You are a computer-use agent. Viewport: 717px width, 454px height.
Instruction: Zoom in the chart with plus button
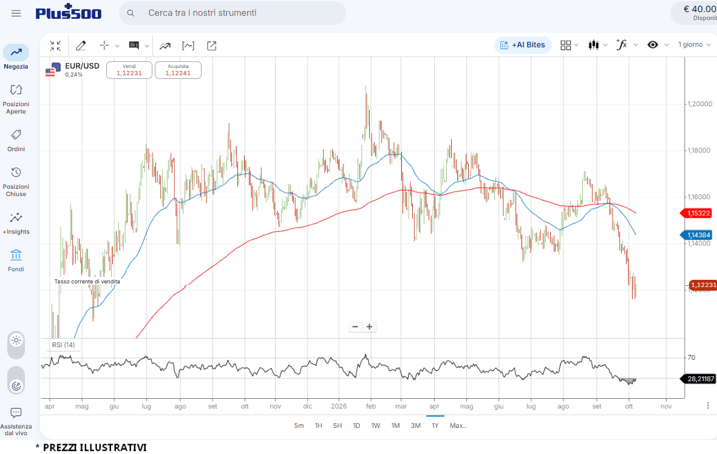(370, 327)
